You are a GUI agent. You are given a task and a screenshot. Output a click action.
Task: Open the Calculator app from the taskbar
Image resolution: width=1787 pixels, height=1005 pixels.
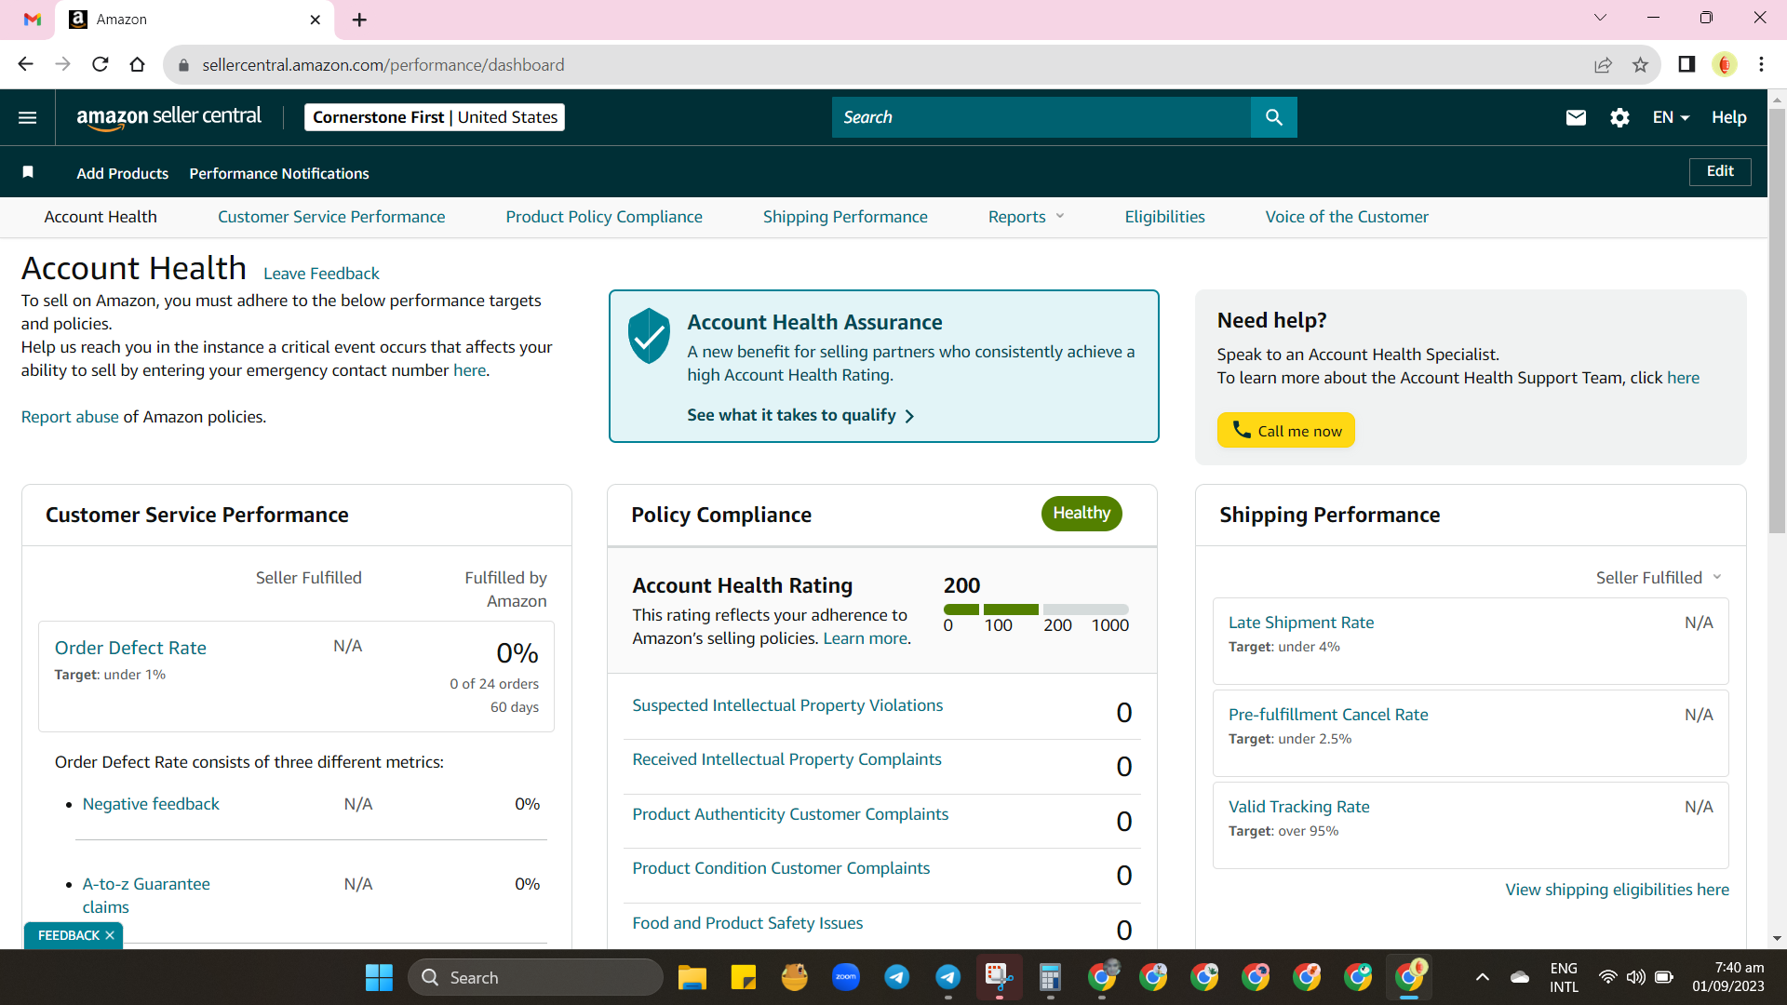[x=1050, y=977]
